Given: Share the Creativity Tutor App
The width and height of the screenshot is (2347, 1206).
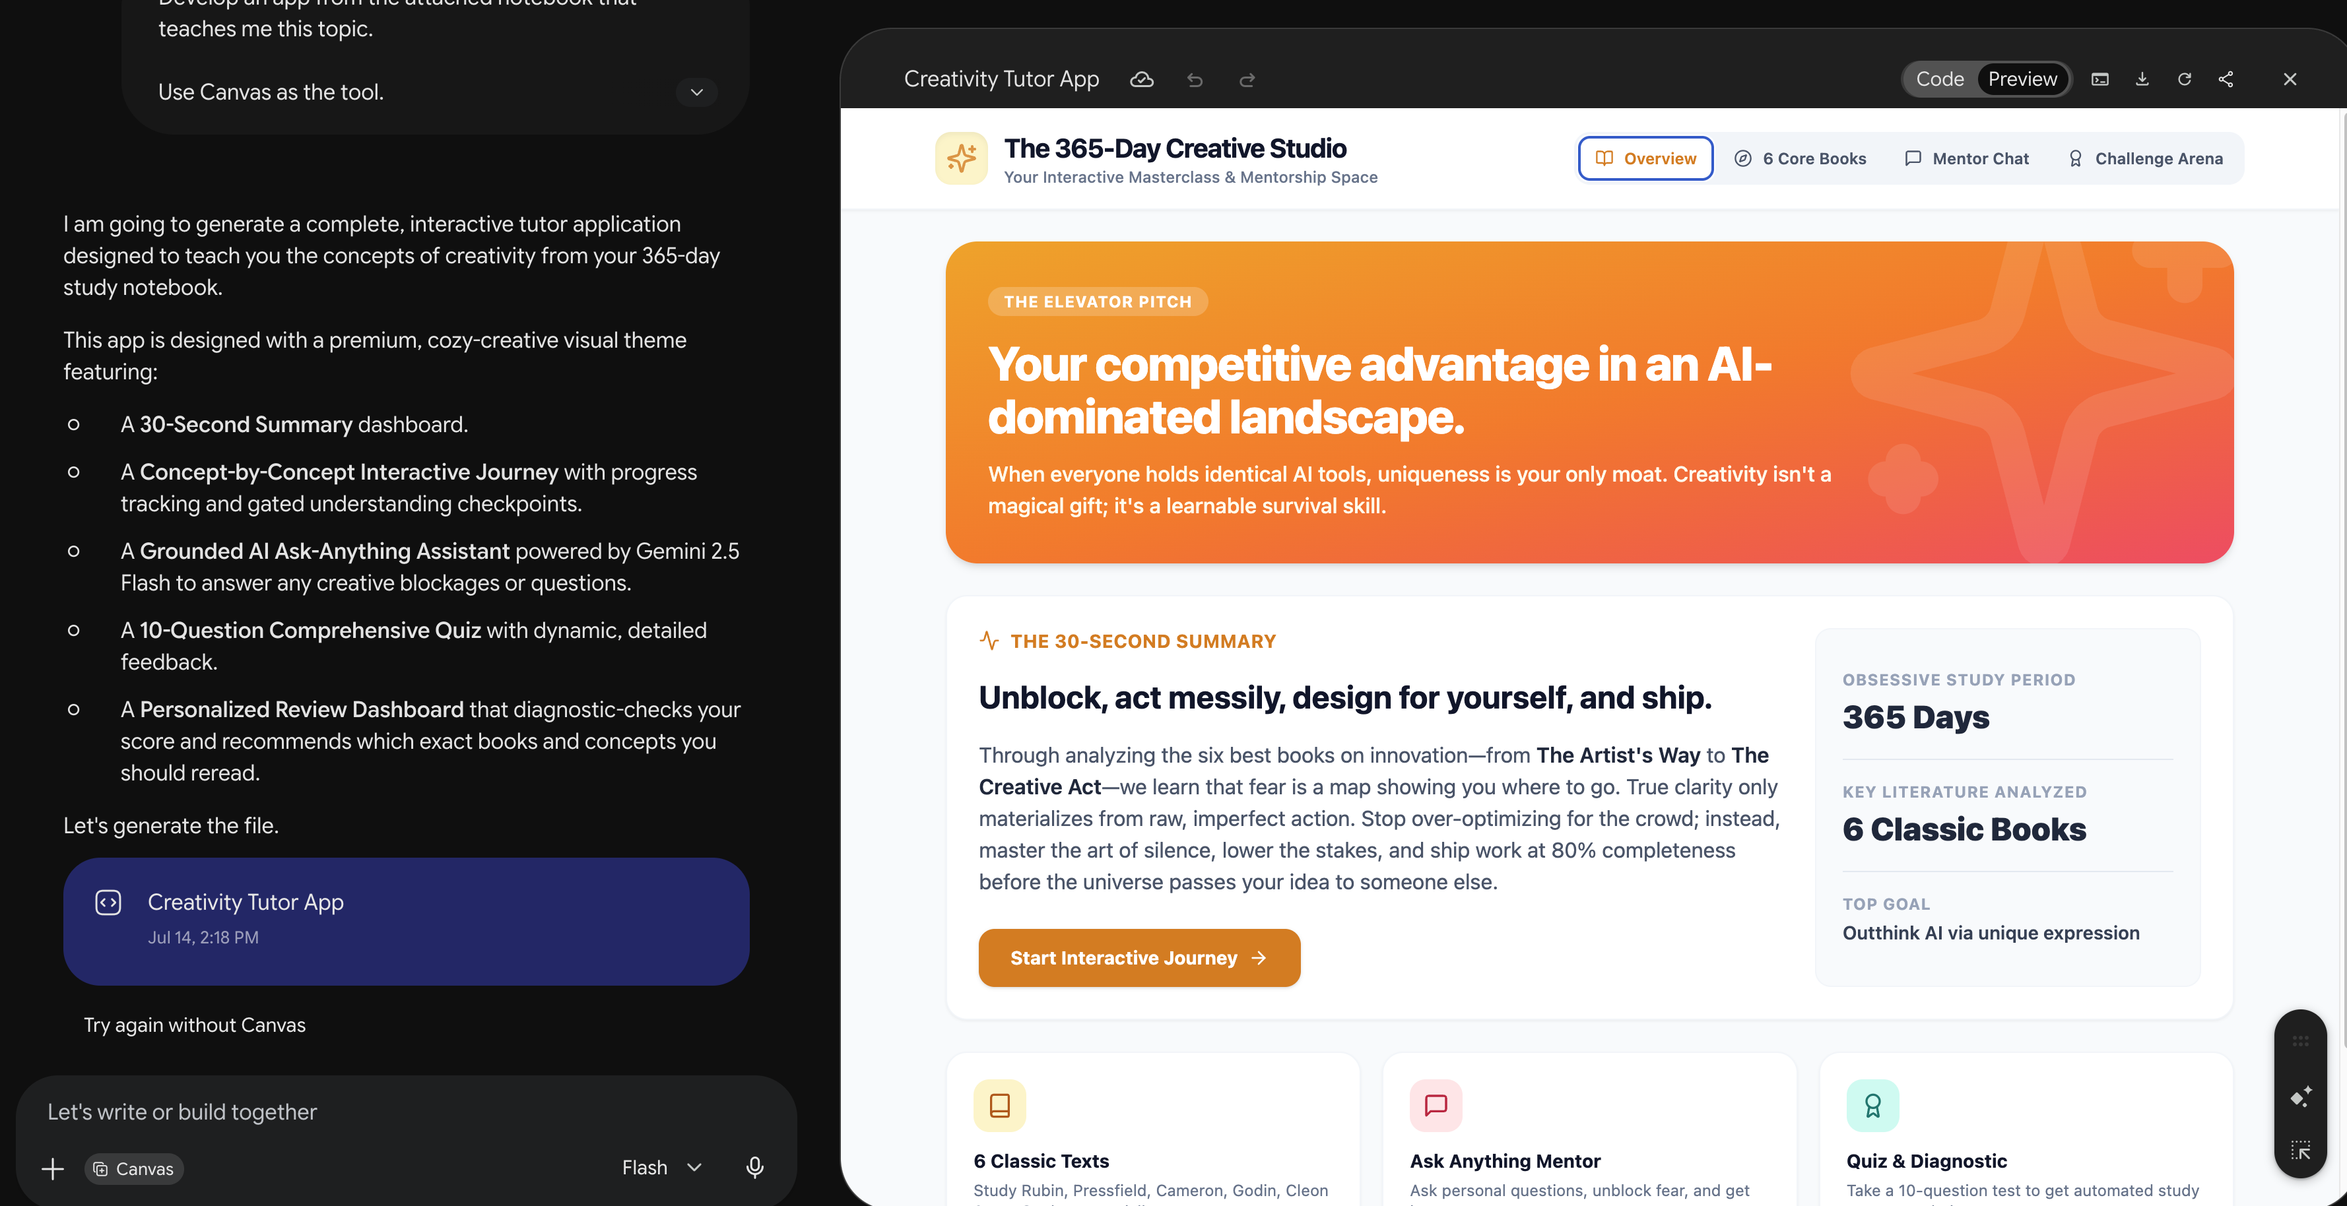Looking at the screenshot, I should click(x=2226, y=79).
